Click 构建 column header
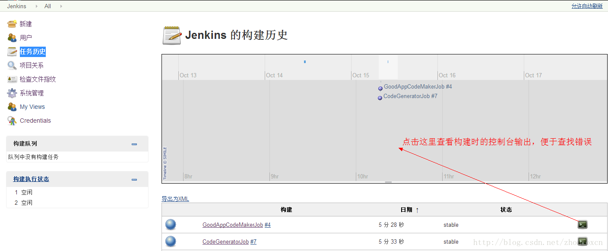608x251 pixels. coord(286,210)
